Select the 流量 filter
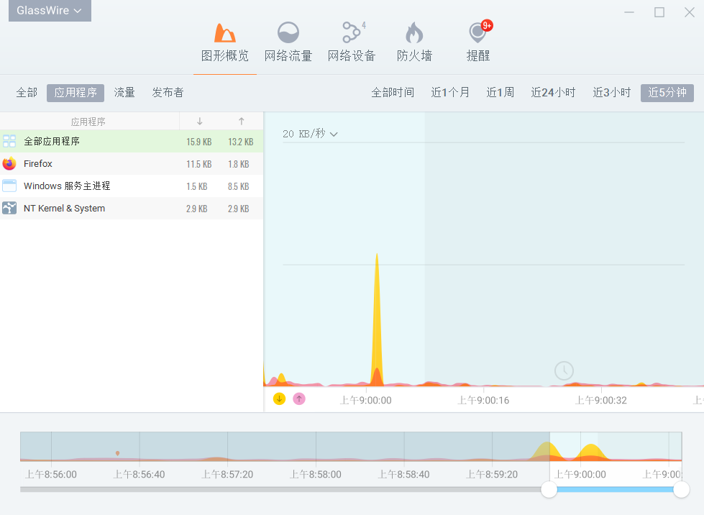The image size is (704, 515). (x=124, y=93)
